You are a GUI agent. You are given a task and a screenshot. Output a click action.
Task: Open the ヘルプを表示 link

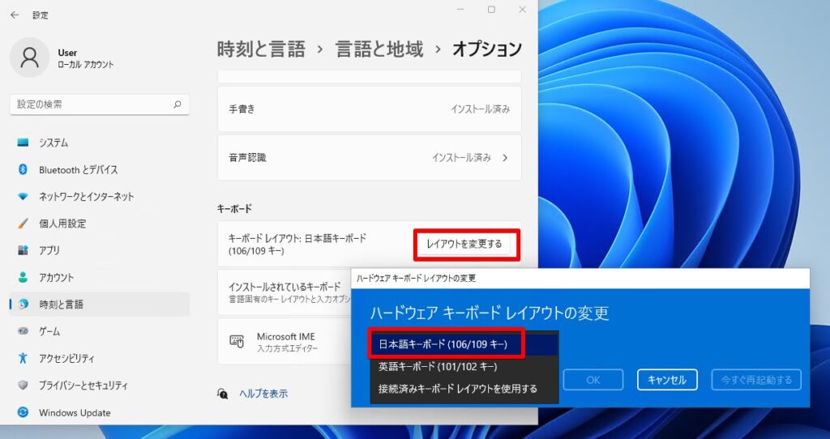(263, 394)
